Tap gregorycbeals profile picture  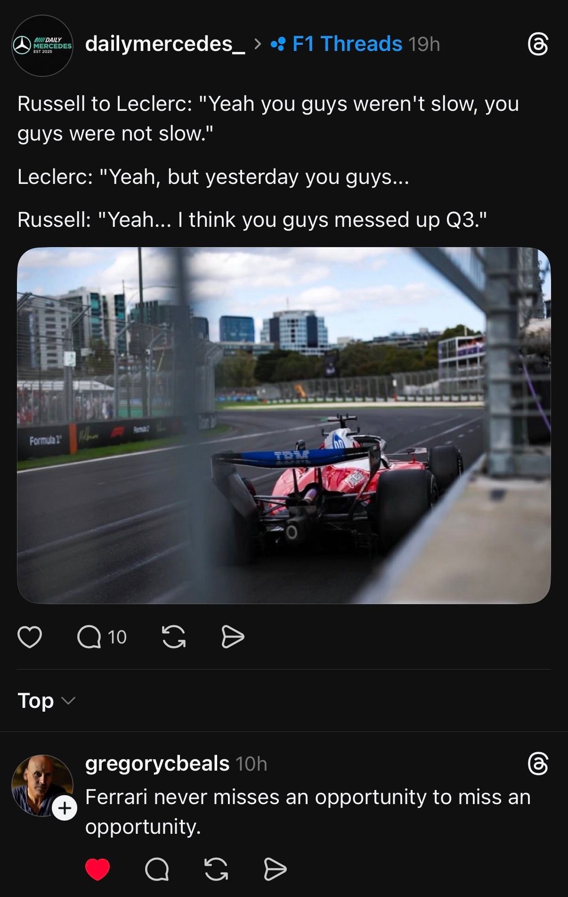pos(42,785)
